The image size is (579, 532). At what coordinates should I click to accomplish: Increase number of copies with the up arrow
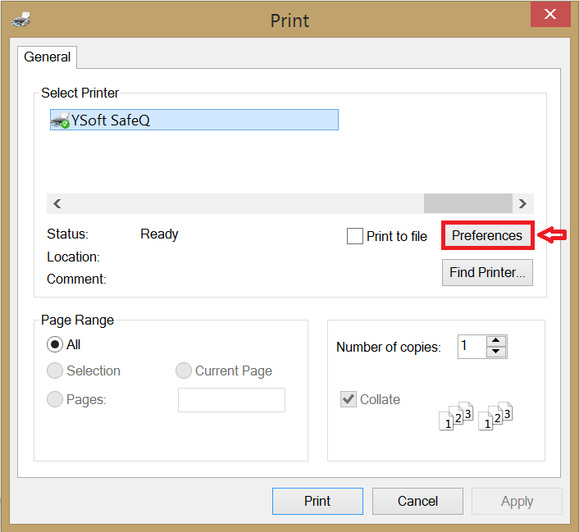click(496, 341)
